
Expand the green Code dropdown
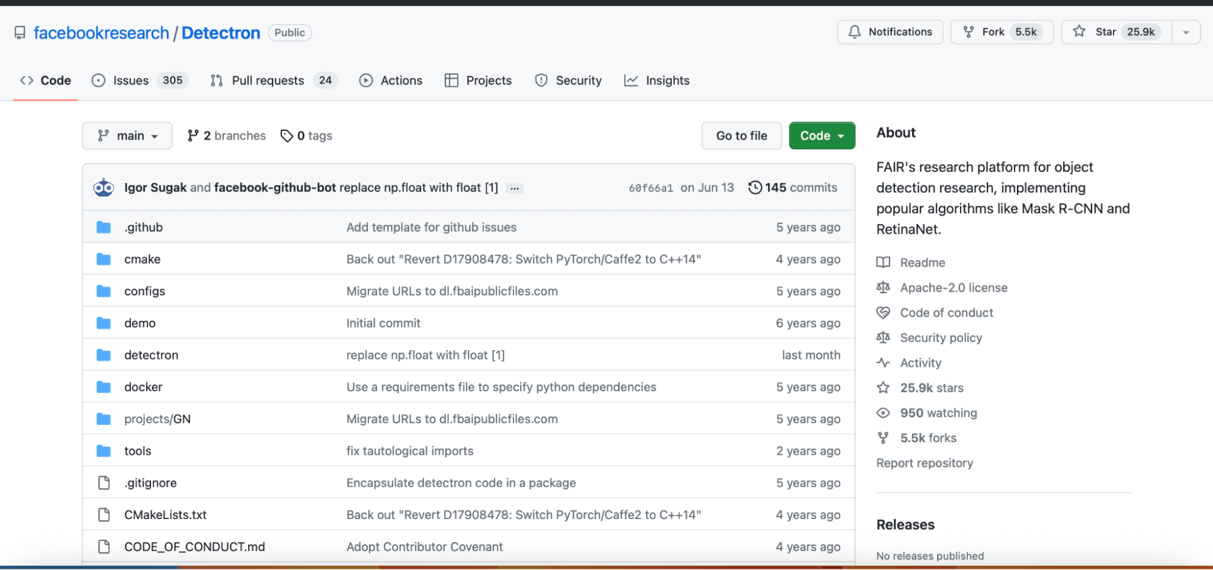tap(822, 135)
